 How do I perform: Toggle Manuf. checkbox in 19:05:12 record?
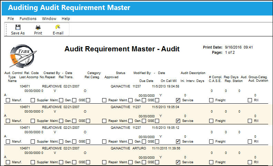pos(8,142)
